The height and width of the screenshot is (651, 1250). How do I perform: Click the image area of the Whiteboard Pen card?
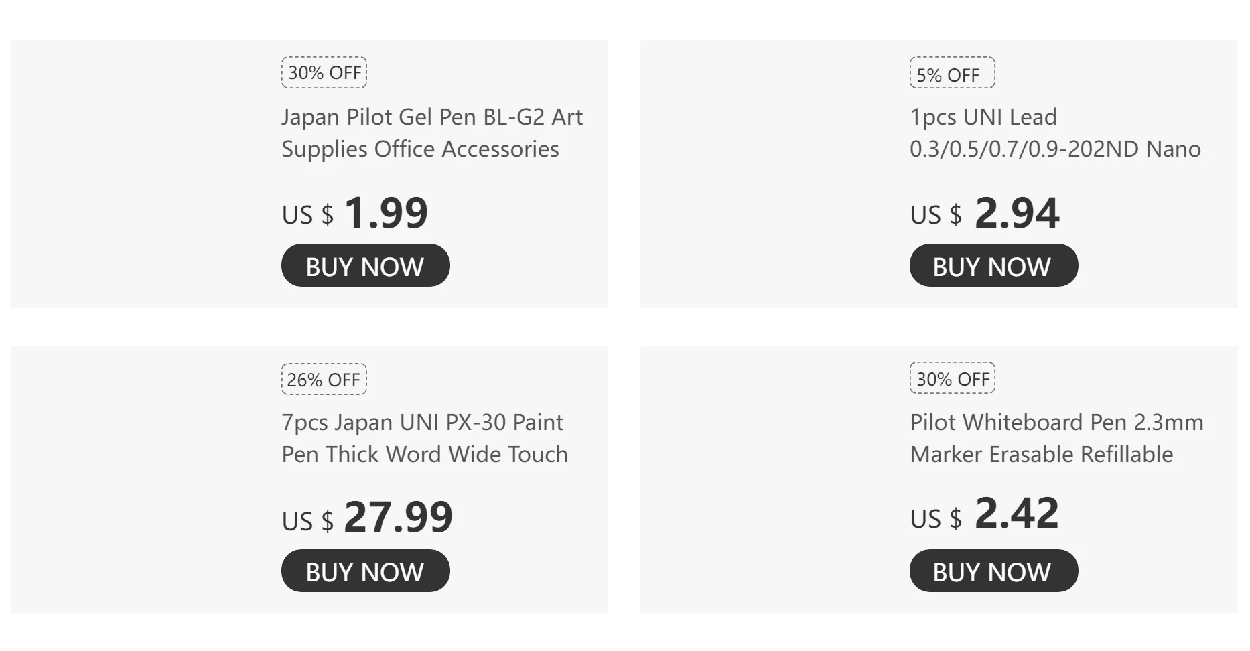[770, 480]
